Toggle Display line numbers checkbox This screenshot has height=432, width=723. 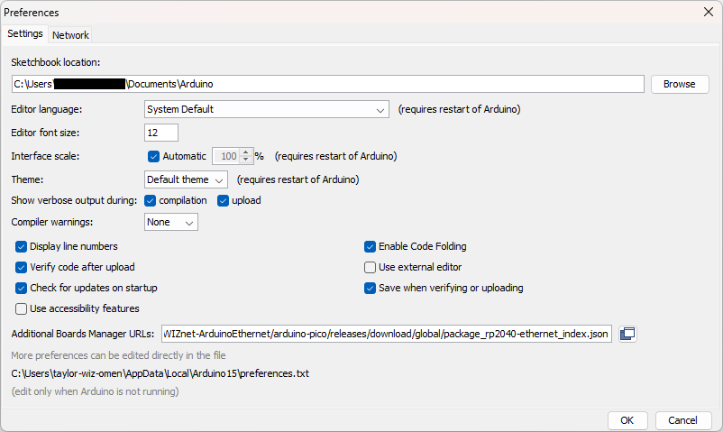22,247
